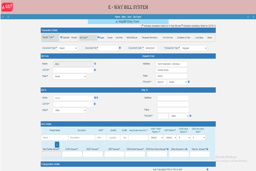Expand the Transaction Type dropdown showing Regular
This screenshot has width=256, height=171.
(193, 48)
